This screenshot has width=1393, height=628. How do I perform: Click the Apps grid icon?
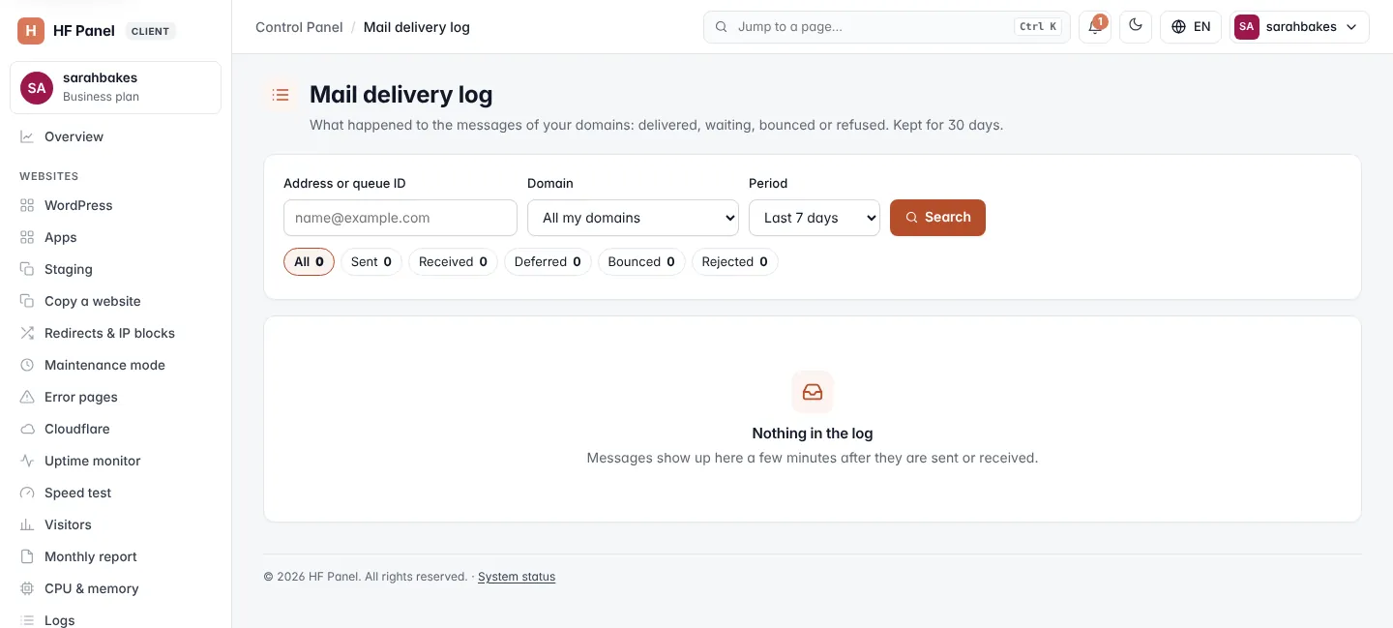point(27,237)
